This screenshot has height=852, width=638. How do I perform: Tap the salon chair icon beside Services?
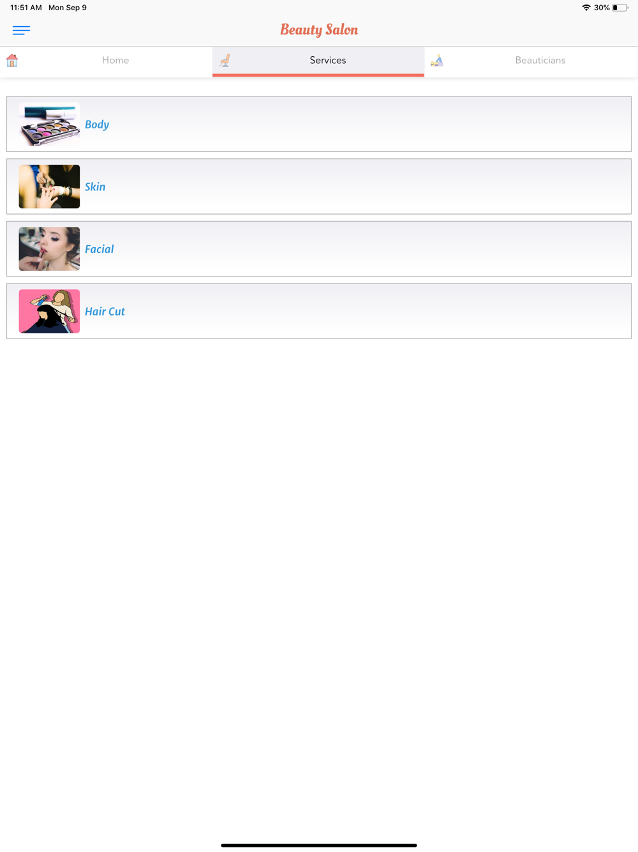225,61
